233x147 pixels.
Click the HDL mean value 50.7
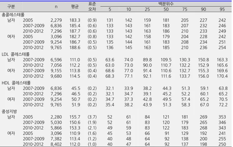pos(76,99)
